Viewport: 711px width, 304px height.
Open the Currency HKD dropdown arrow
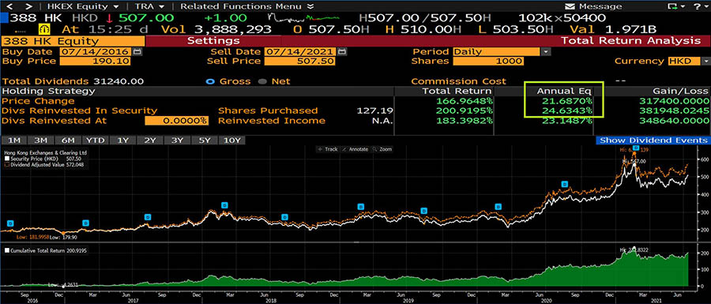(x=706, y=61)
